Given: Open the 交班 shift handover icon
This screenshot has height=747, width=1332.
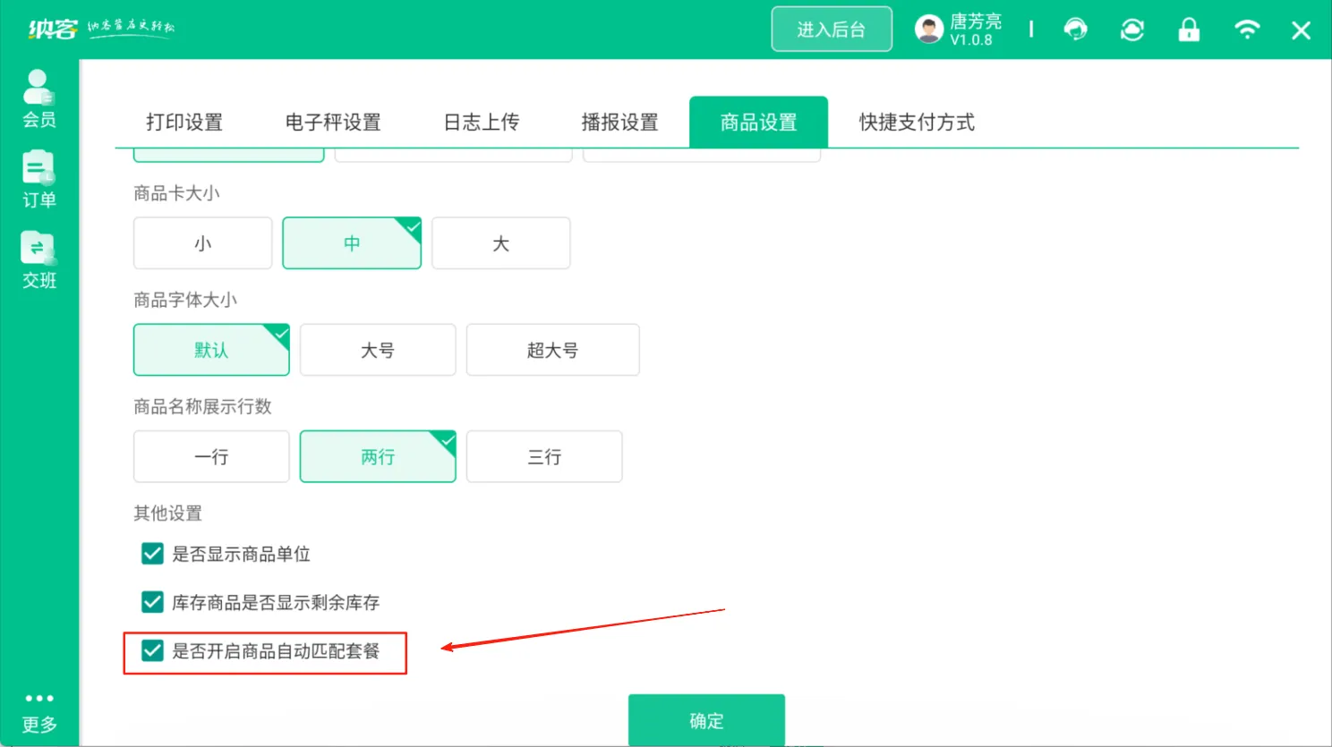Looking at the screenshot, I should pos(38,259).
